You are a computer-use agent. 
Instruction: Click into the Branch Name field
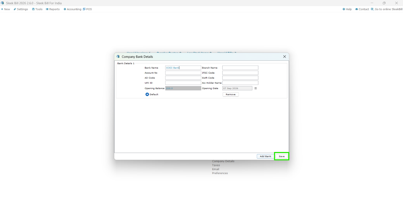pos(240,68)
